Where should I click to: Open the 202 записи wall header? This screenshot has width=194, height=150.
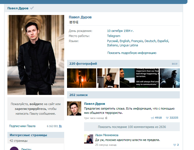tap(78, 95)
